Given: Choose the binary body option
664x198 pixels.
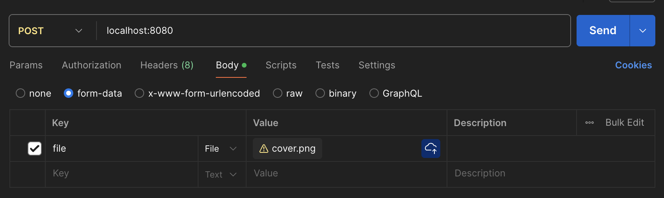Looking at the screenshot, I should point(320,93).
